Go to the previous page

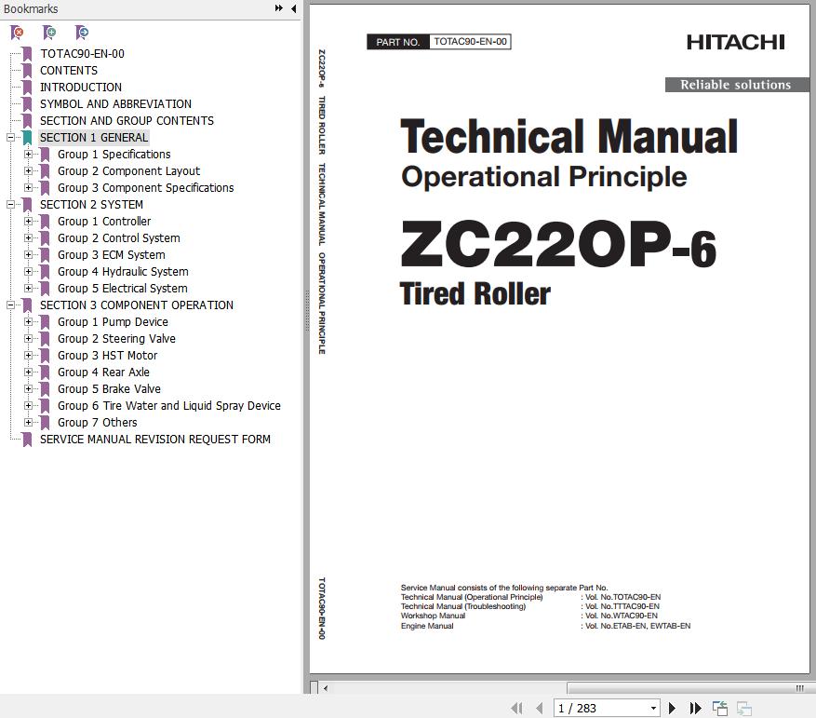(x=539, y=708)
